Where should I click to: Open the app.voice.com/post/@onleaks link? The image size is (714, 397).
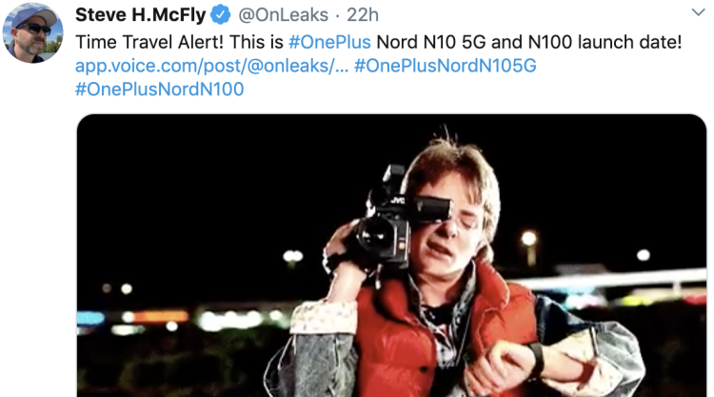coord(211,66)
